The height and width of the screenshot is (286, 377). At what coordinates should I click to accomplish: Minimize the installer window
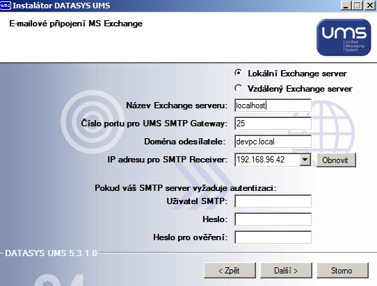click(x=346, y=6)
